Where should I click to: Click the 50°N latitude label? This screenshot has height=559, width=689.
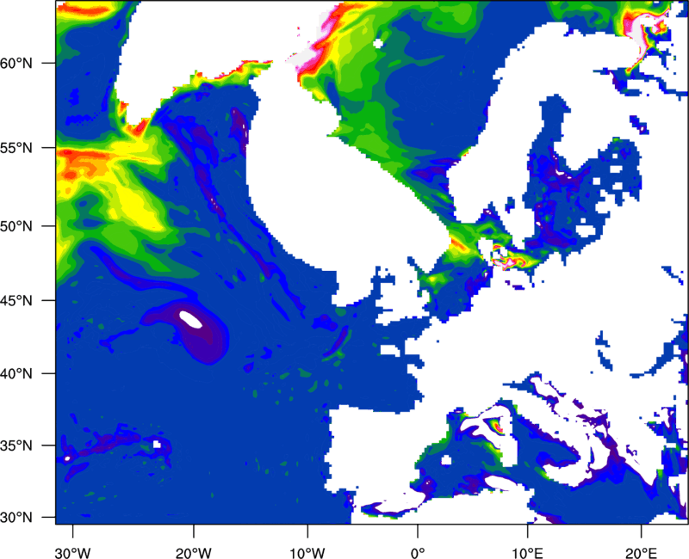click(x=16, y=226)
